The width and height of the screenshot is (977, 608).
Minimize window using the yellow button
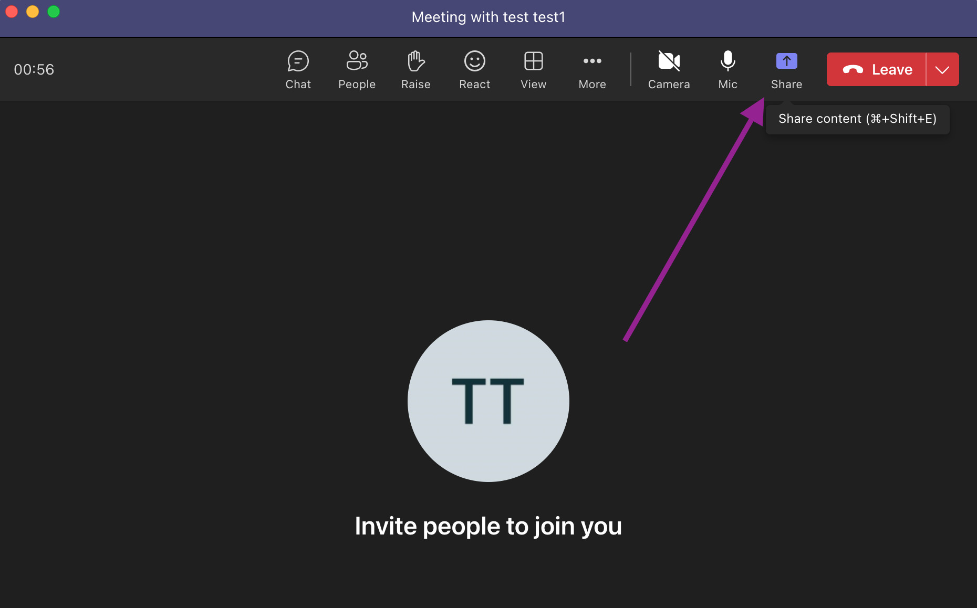(33, 12)
